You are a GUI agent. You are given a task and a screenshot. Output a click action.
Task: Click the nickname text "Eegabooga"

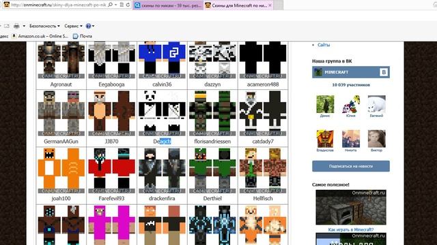(x=111, y=84)
